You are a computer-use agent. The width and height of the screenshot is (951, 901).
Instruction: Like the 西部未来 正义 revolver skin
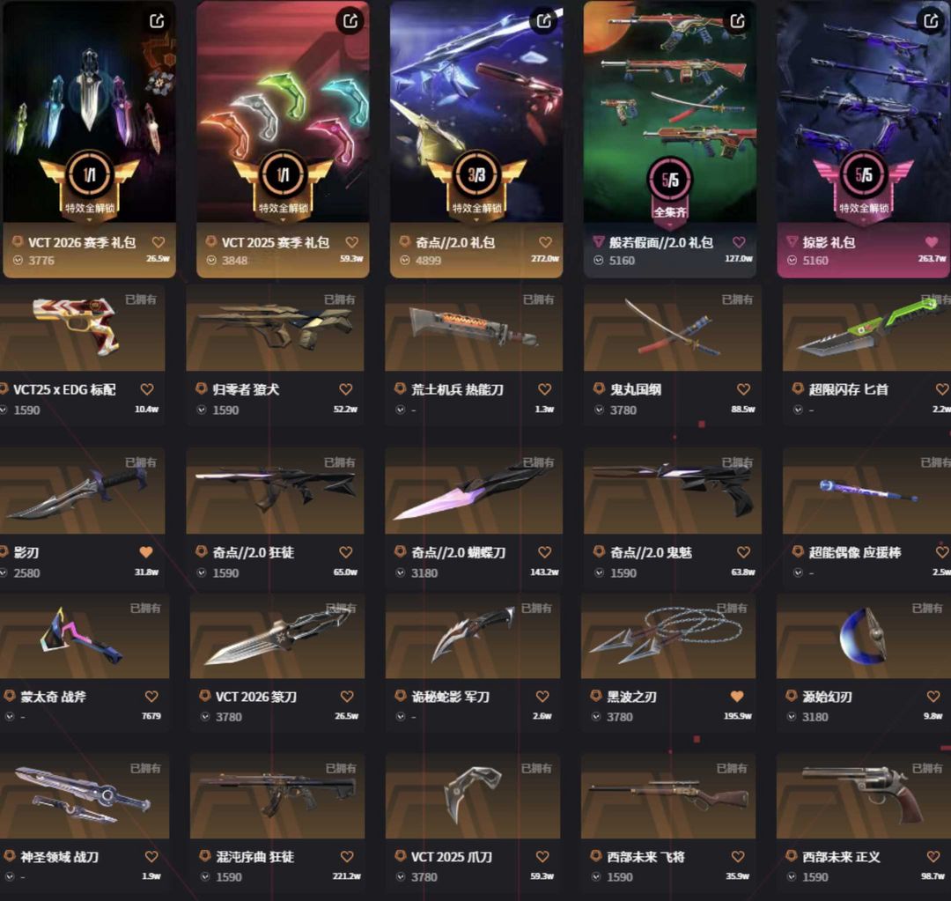(x=933, y=857)
